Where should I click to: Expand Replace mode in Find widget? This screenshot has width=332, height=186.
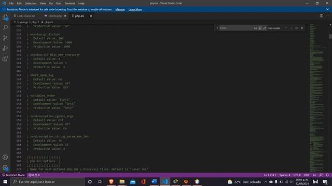pos(217,28)
